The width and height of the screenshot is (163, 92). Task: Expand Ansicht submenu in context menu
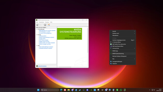[123, 31]
